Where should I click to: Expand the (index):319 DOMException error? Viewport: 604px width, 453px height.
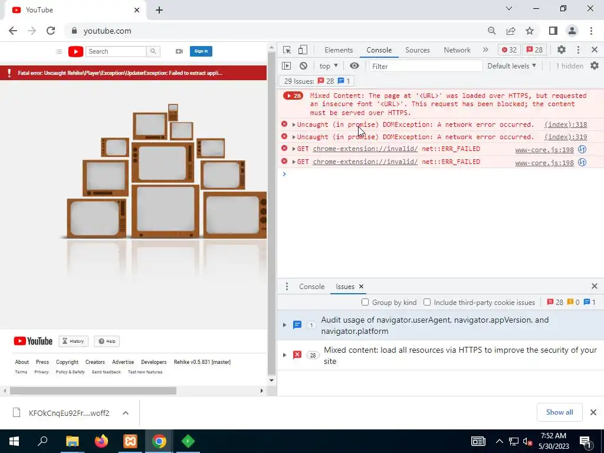point(294,137)
